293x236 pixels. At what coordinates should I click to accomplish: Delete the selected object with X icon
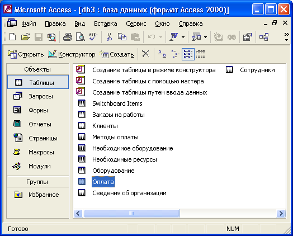145,54
